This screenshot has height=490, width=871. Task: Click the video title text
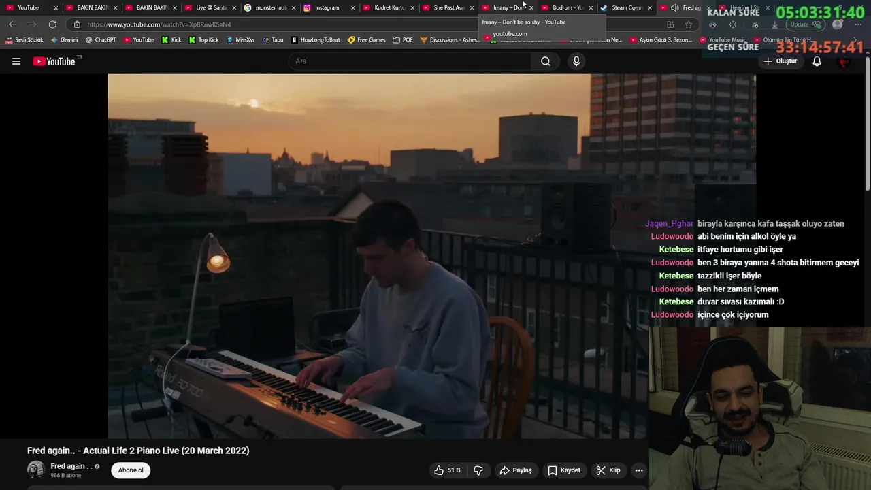pos(138,451)
